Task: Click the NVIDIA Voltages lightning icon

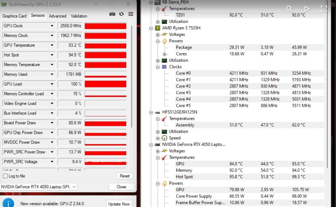Action: coord(164,151)
